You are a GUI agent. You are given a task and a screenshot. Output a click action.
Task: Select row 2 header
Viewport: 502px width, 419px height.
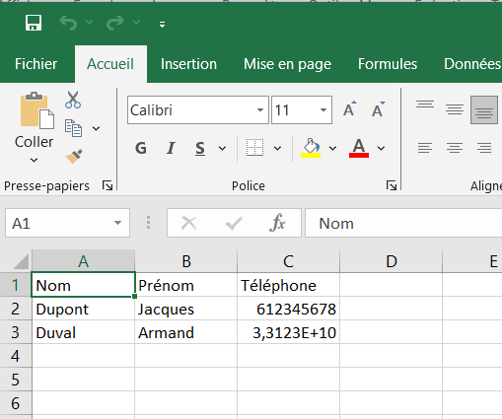16,309
